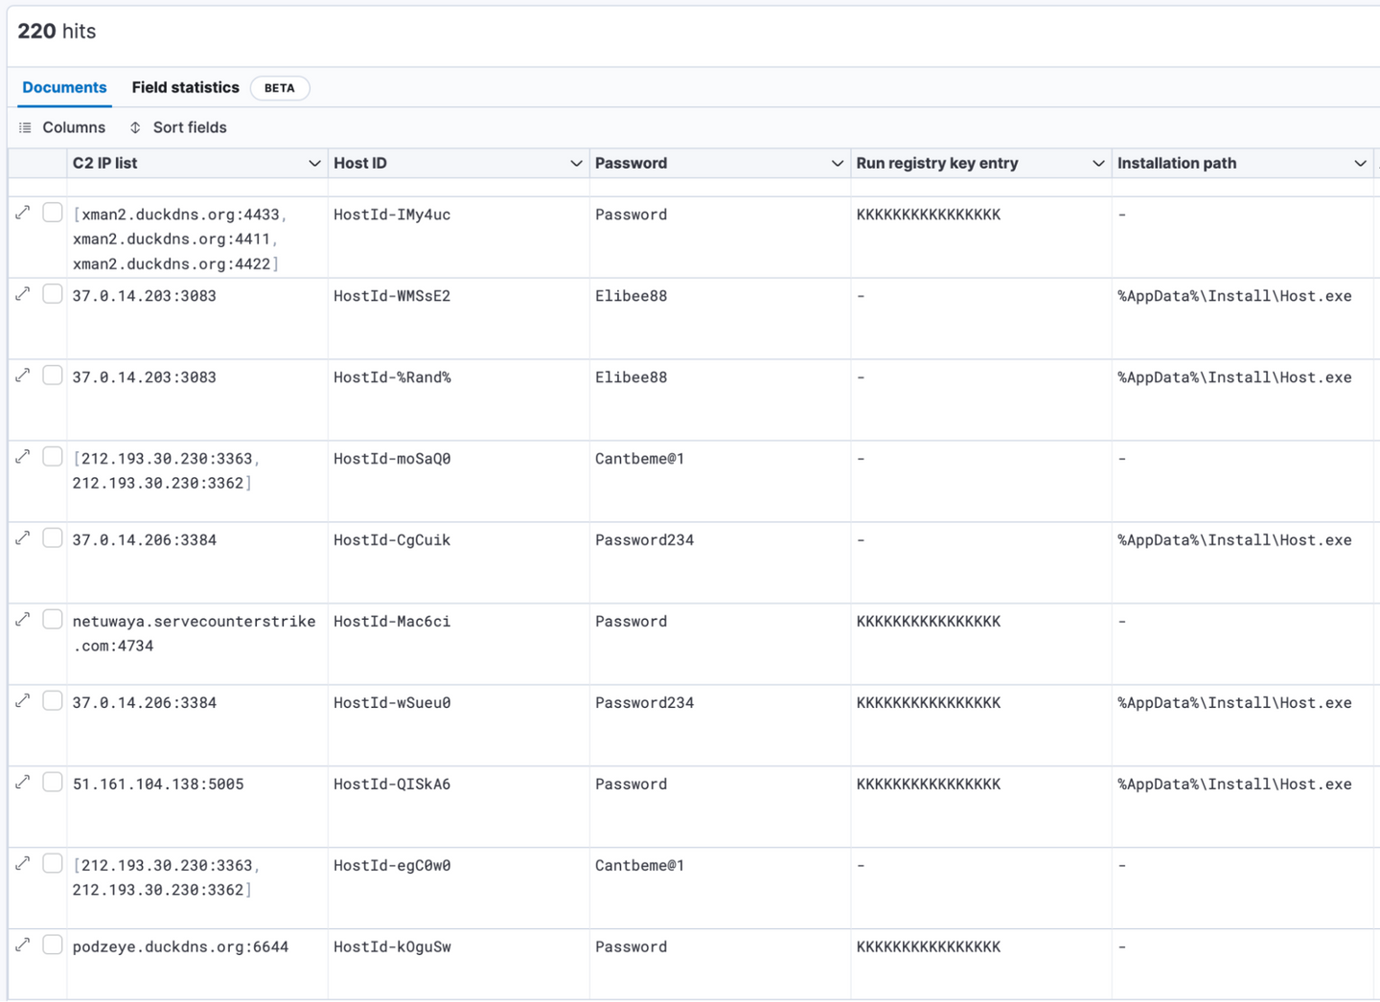The width and height of the screenshot is (1380, 1002).
Task: Check the HostId-egC0w0 row checkbox
Action: click(x=53, y=864)
